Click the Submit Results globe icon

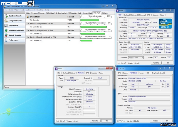6,35
